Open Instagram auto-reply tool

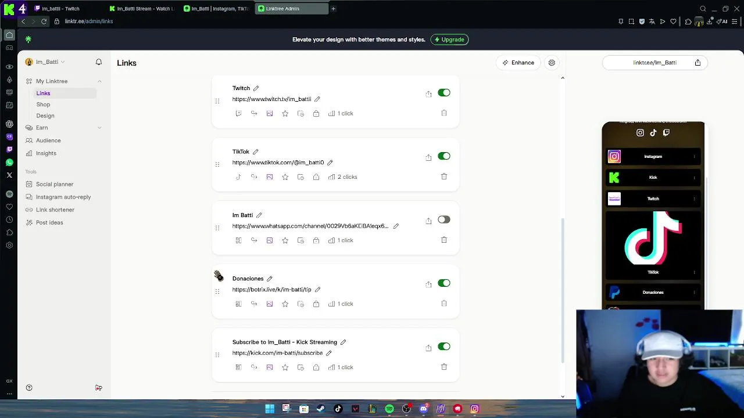tap(63, 197)
